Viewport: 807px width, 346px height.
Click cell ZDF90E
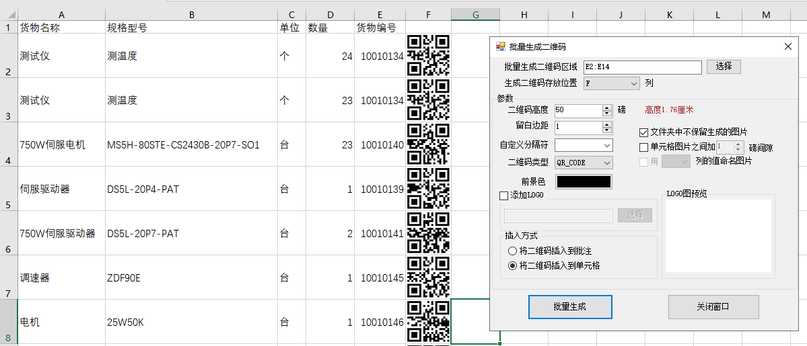pos(191,277)
